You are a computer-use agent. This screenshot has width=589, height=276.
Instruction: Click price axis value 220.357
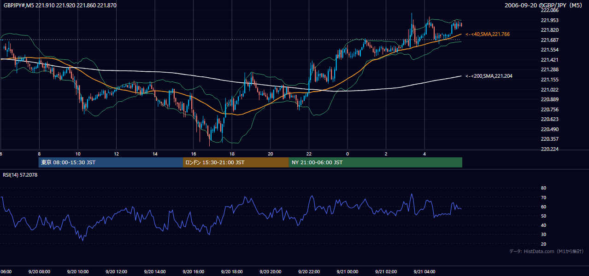(x=550, y=139)
